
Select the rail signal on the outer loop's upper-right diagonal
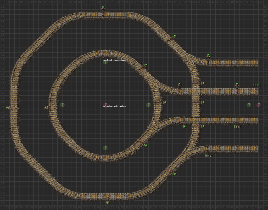click(x=175, y=36)
